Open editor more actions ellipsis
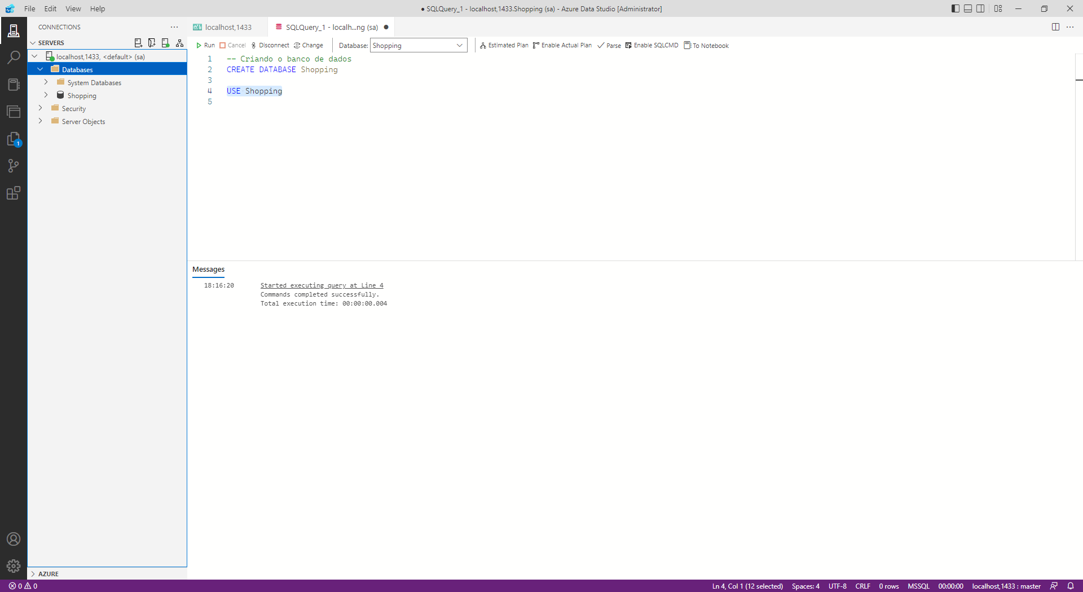Screen dimensions: 1083x592 point(1070,27)
